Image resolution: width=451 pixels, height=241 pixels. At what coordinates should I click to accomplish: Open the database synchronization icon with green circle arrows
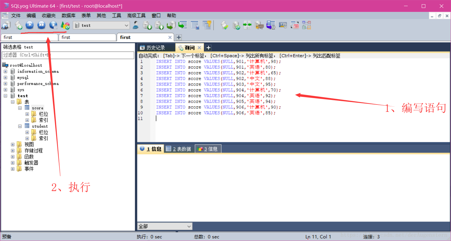coord(236,25)
